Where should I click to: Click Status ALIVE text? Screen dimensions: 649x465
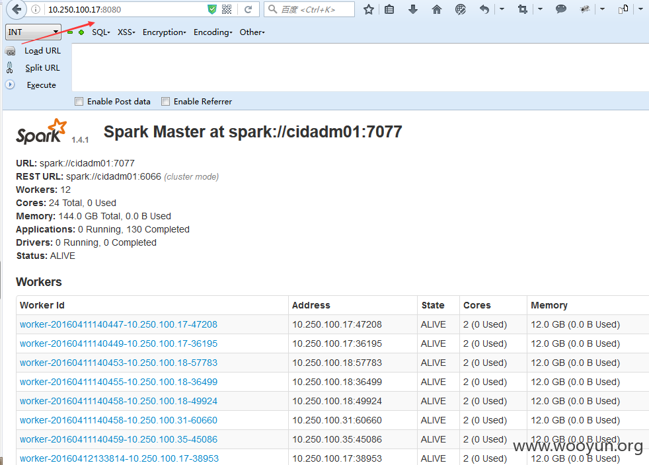(46, 256)
